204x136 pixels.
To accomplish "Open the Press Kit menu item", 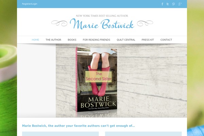I will point(148,40).
